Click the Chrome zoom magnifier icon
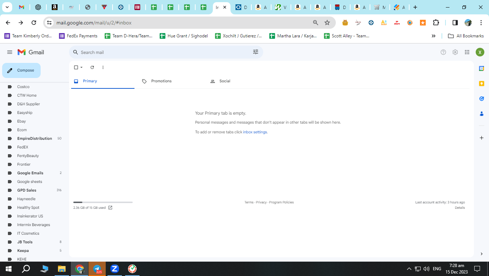The image size is (489, 276). click(315, 23)
